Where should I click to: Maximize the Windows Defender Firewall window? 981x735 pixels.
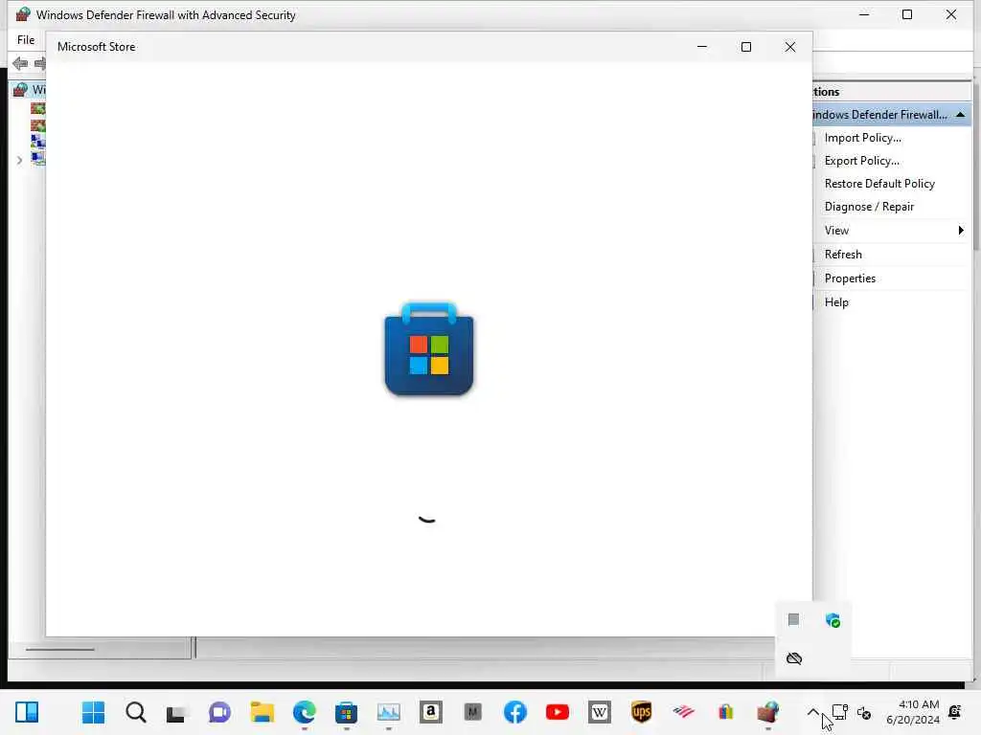(x=906, y=14)
